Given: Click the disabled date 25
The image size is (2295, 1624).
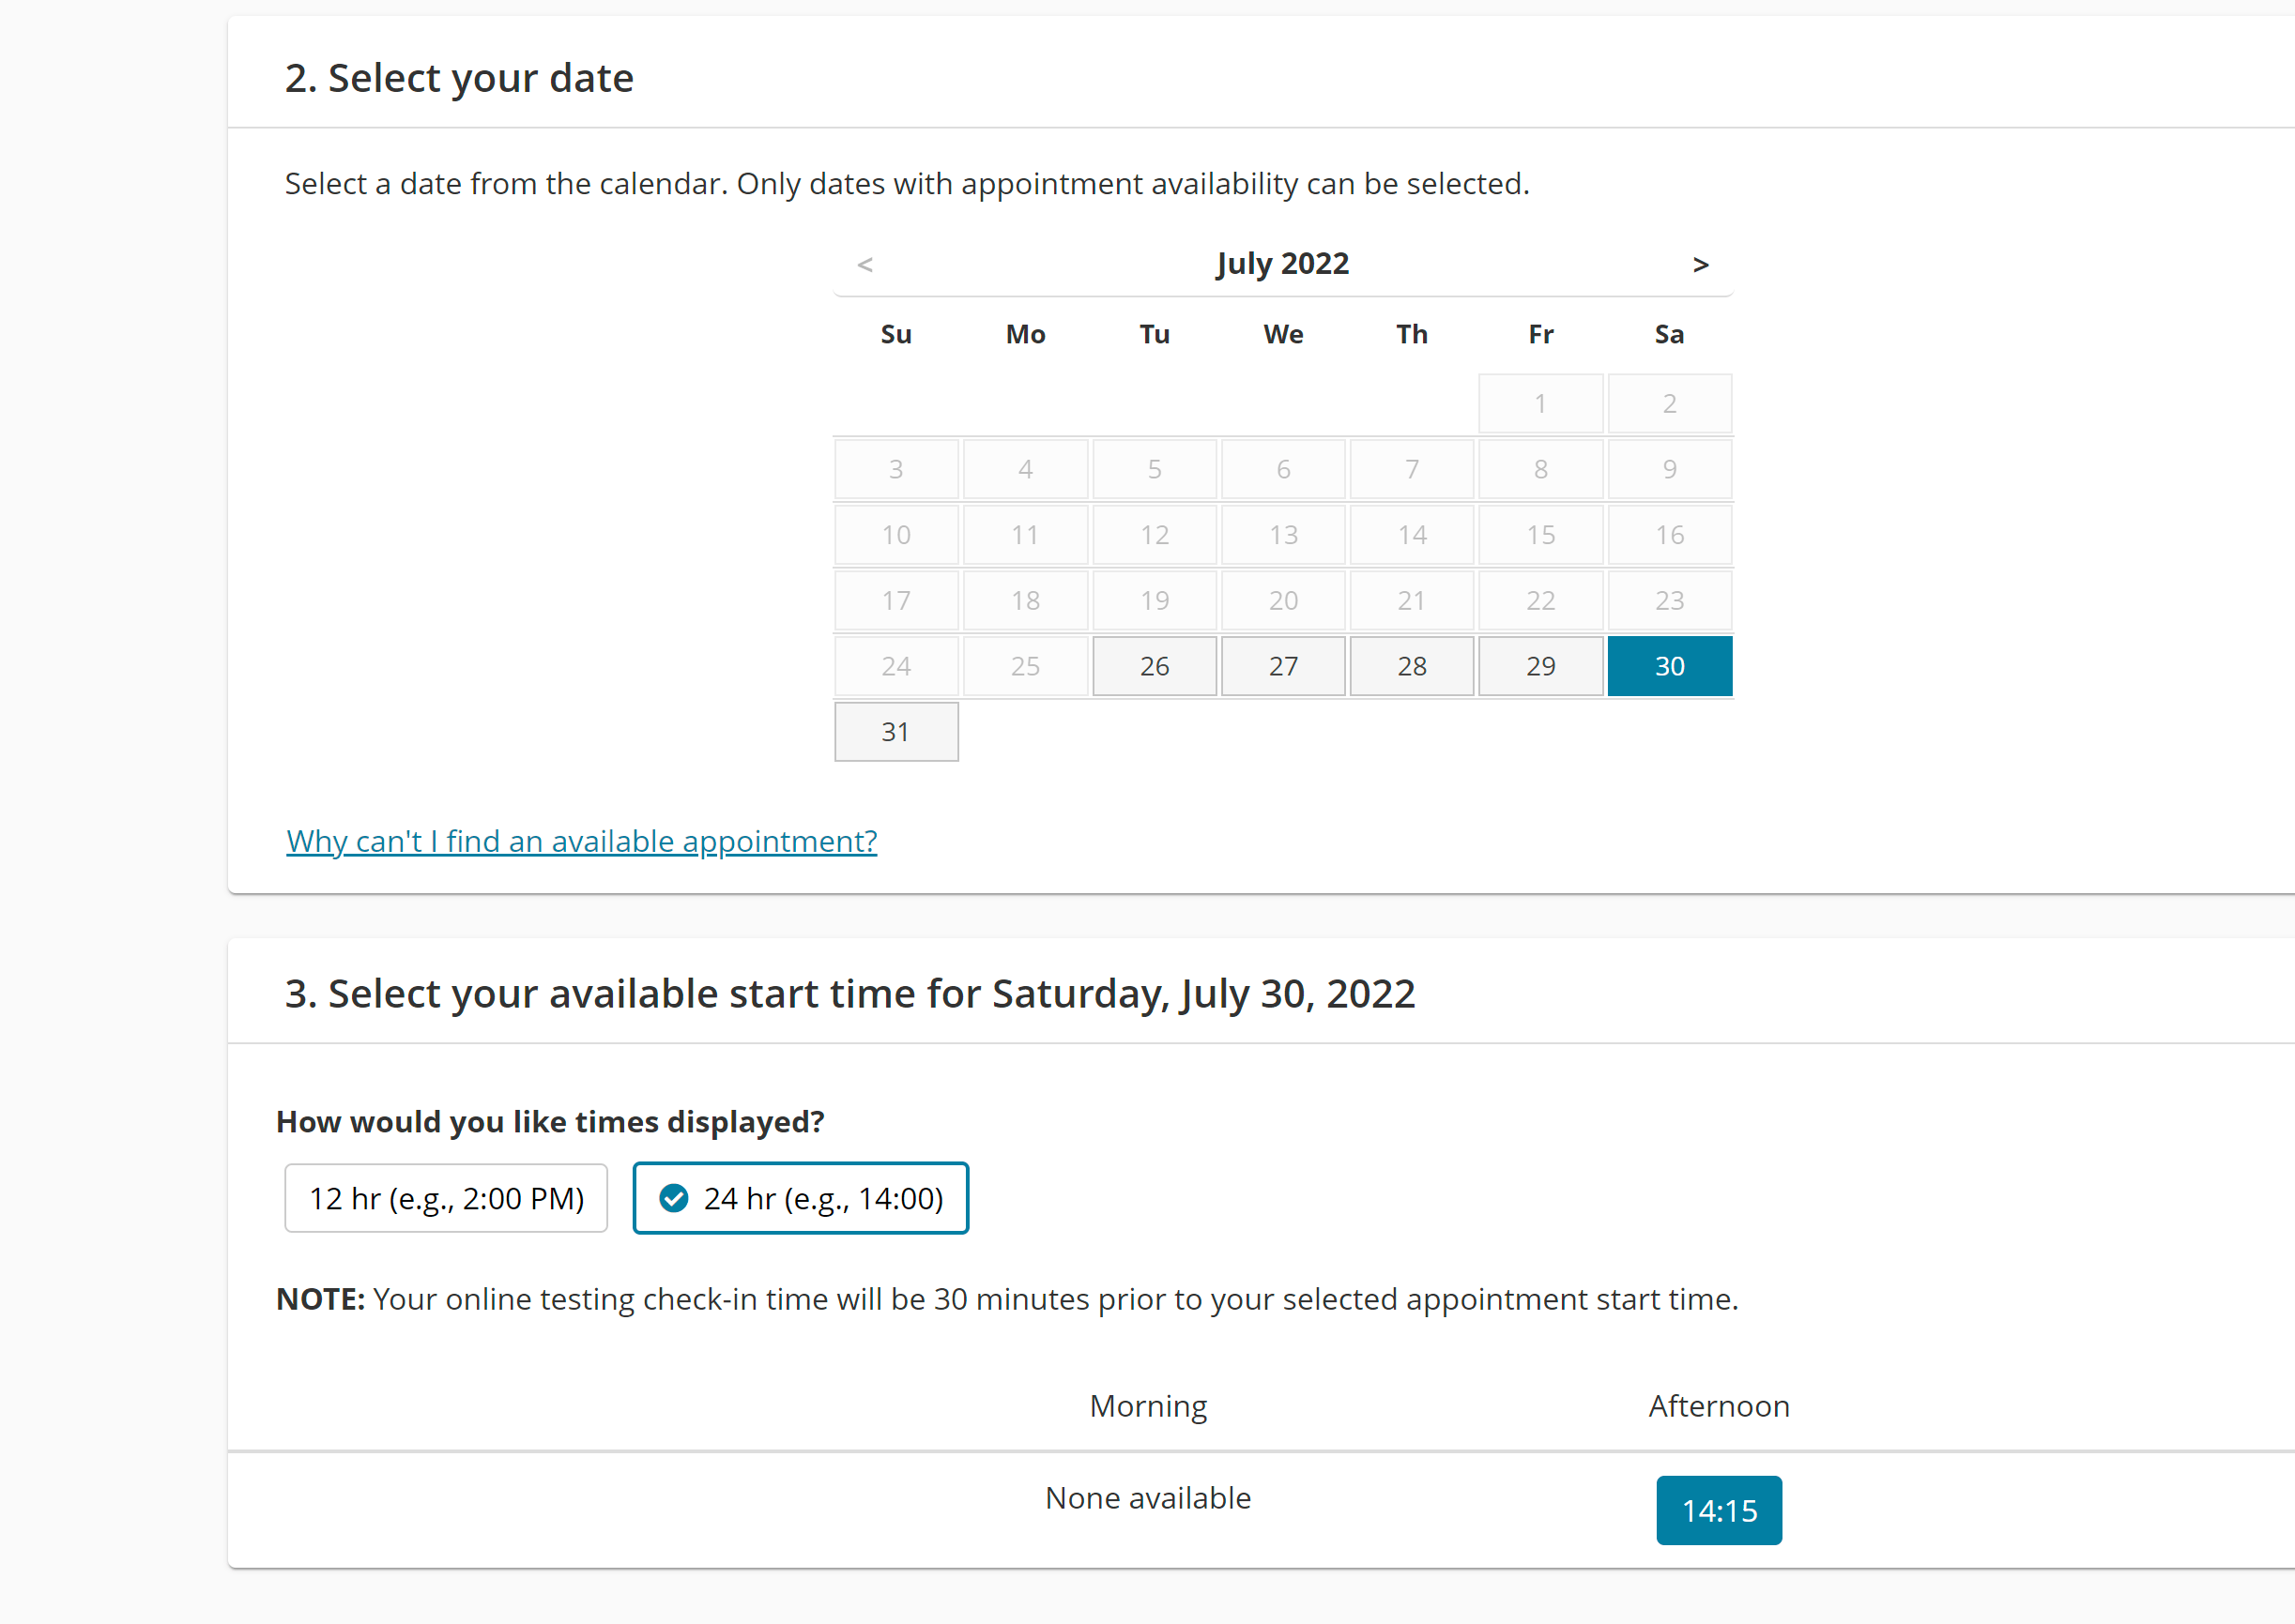Looking at the screenshot, I should tap(1025, 666).
